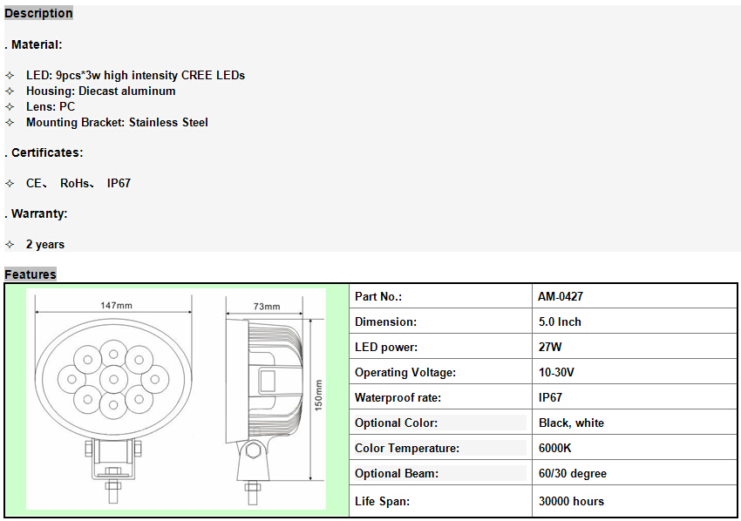The width and height of the screenshot is (741, 521).
Task: Select the Lens: PC line
Action: (x=51, y=107)
